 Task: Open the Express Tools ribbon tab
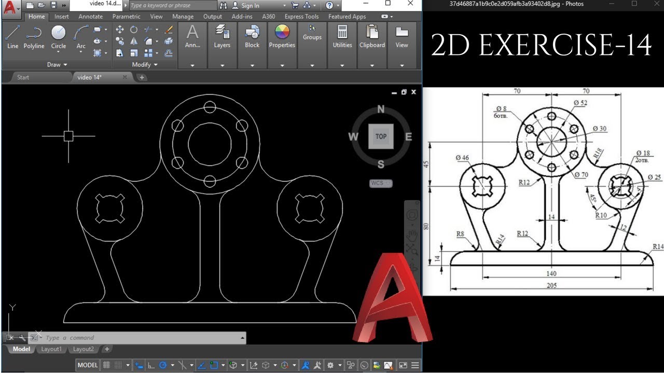301,17
